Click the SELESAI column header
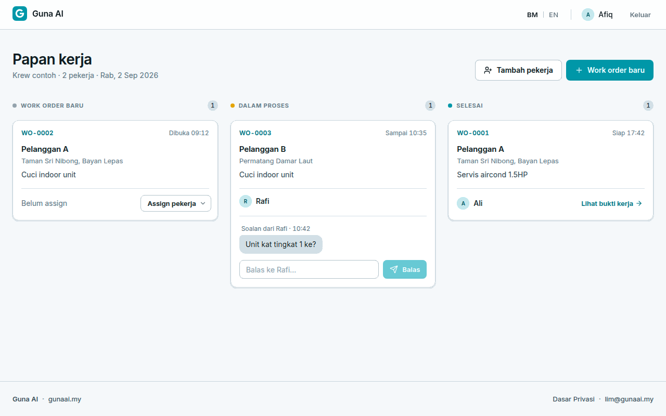 pyautogui.click(x=469, y=106)
